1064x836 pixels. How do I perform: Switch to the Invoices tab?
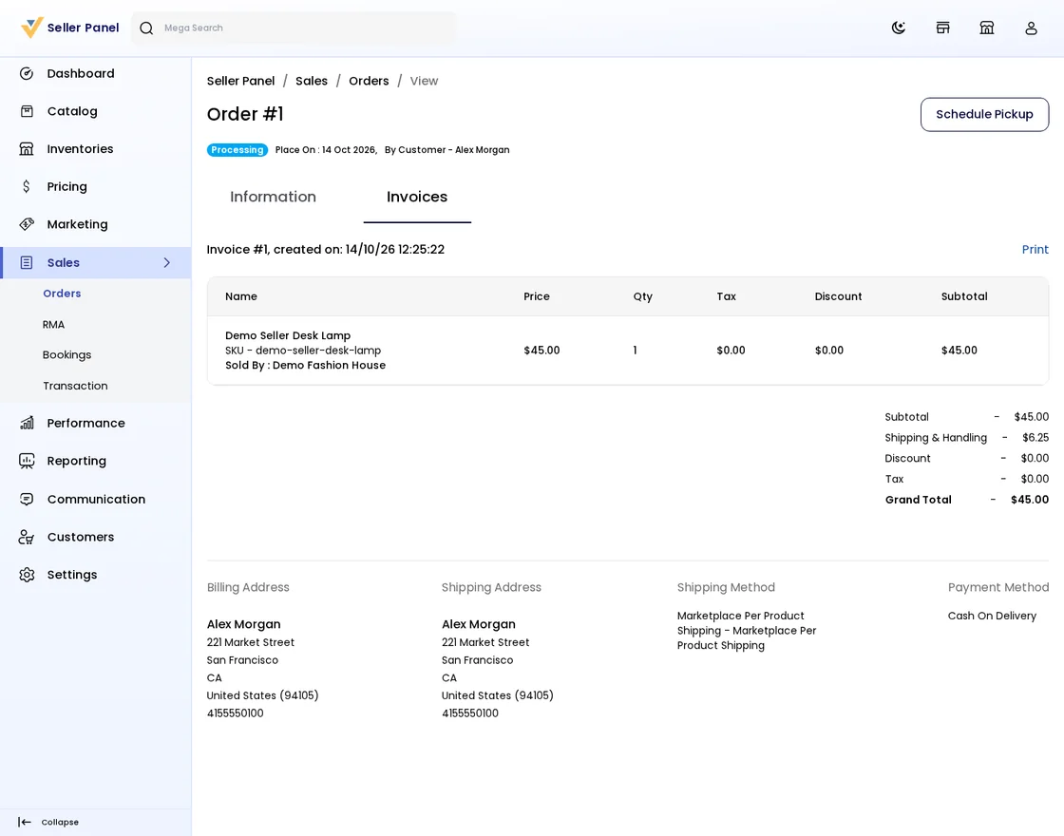417,197
